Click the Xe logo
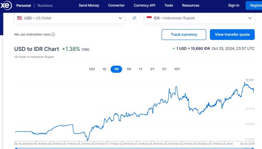The image size is (262, 149). [6, 5]
